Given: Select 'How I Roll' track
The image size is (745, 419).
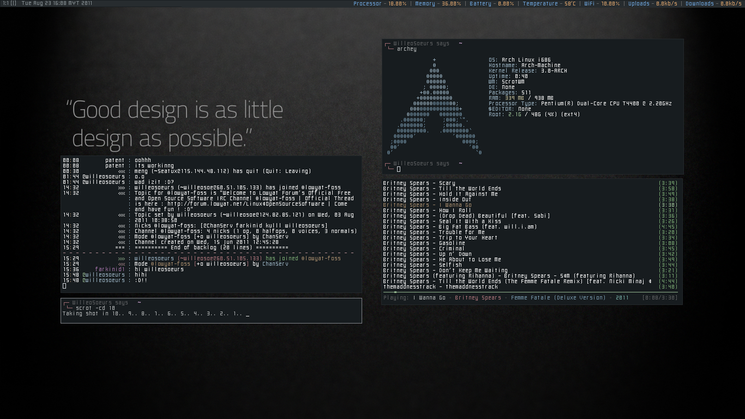Looking at the screenshot, I should coord(530,211).
